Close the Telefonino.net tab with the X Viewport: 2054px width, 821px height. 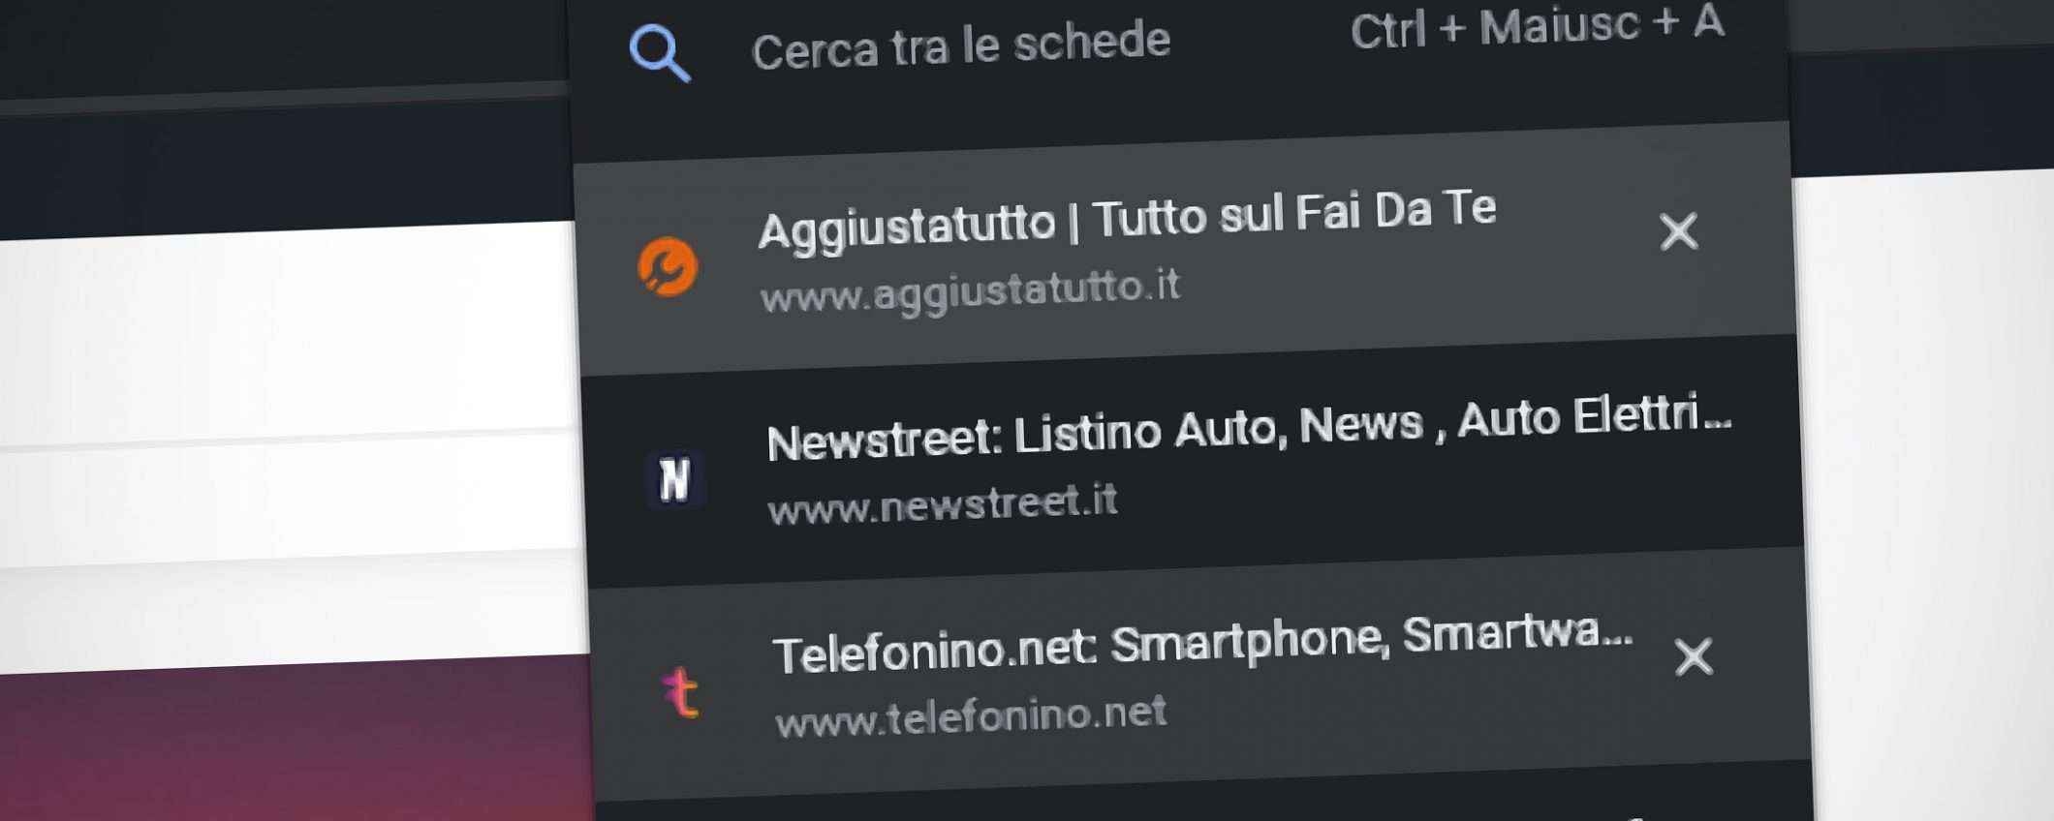point(1694,656)
